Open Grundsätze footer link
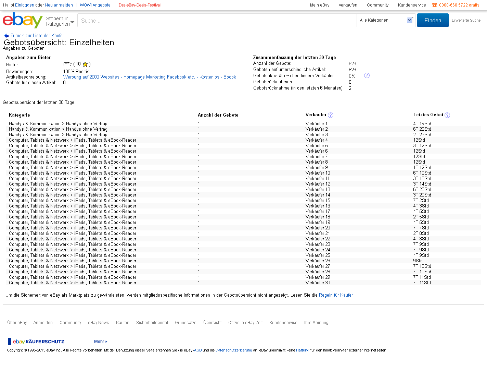This screenshot has width=487, height=370. [x=185, y=323]
